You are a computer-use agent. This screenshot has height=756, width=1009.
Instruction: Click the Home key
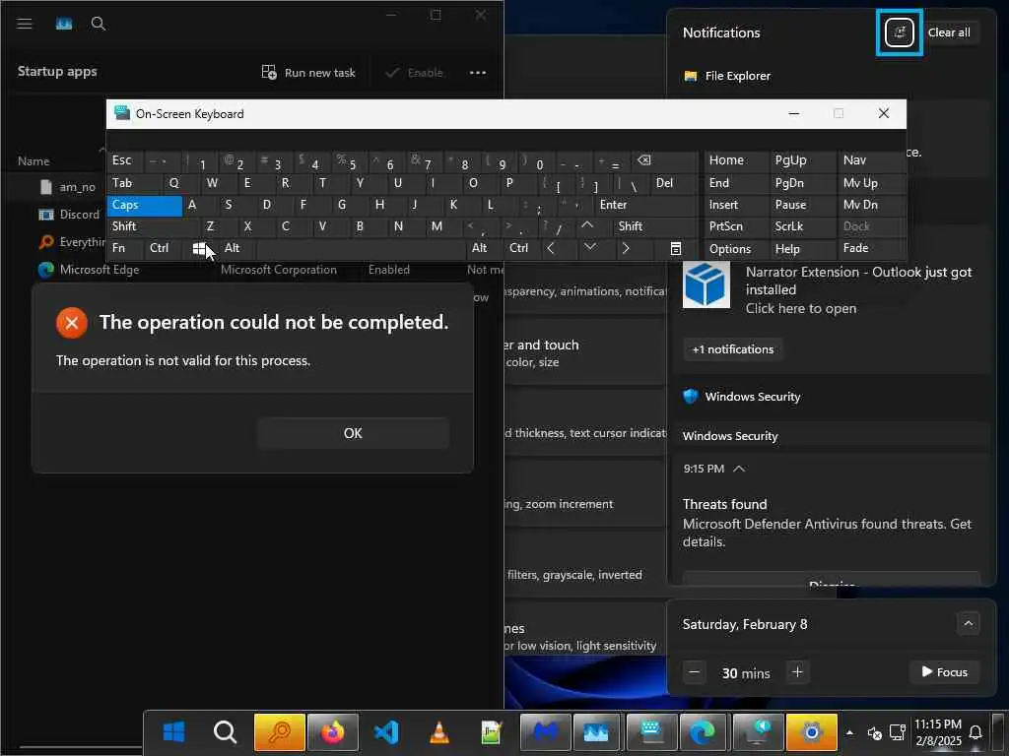(x=737, y=160)
